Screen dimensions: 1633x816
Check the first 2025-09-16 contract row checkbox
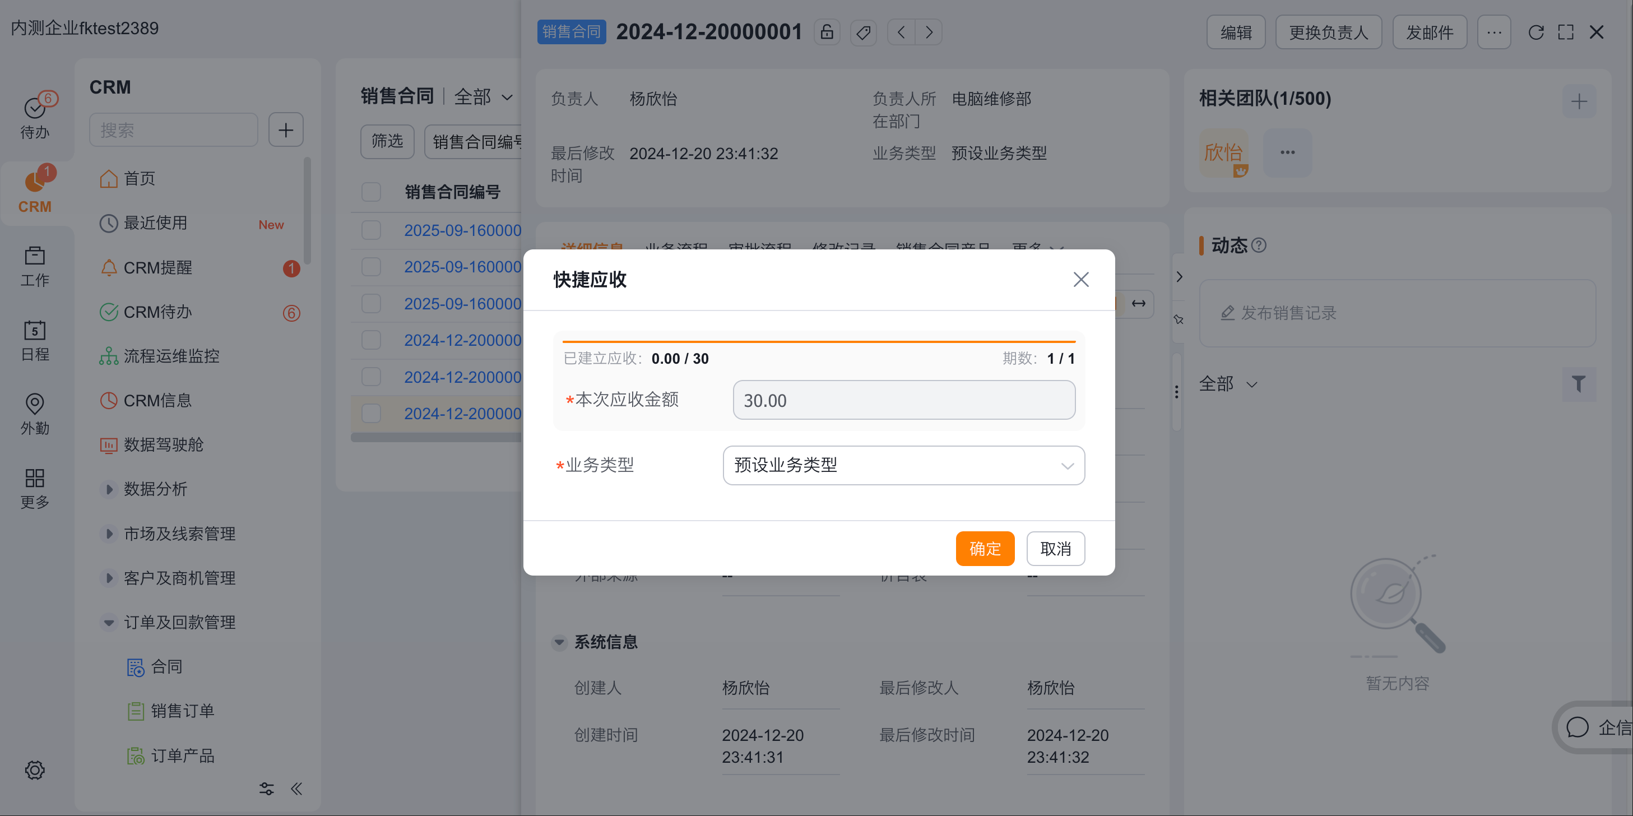coord(371,230)
